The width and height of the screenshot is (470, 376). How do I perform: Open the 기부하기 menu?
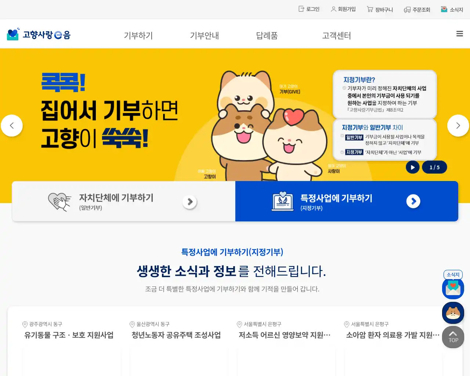138,36
